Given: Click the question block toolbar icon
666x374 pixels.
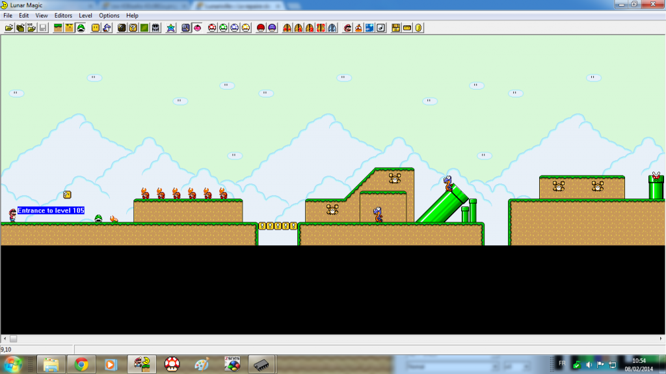Looking at the screenshot, I should coord(133,27).
